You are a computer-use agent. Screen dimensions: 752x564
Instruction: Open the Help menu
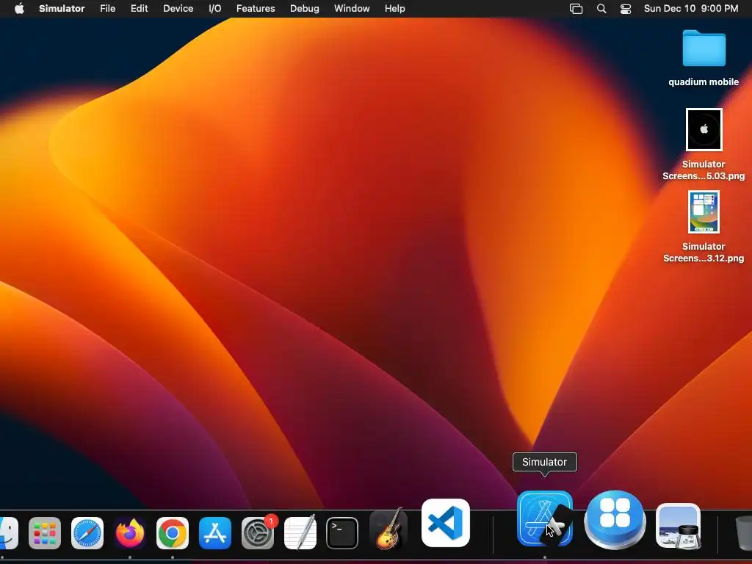coord(394,9)
